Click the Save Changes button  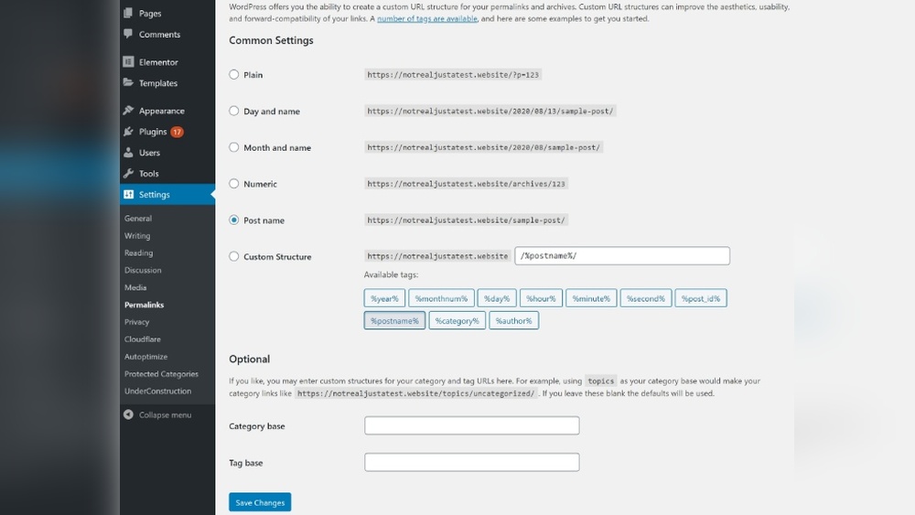(260, 502)
